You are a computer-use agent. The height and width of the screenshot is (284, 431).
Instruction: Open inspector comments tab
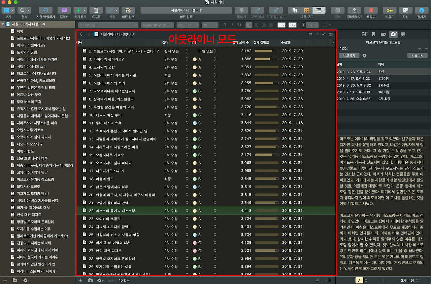403,34
